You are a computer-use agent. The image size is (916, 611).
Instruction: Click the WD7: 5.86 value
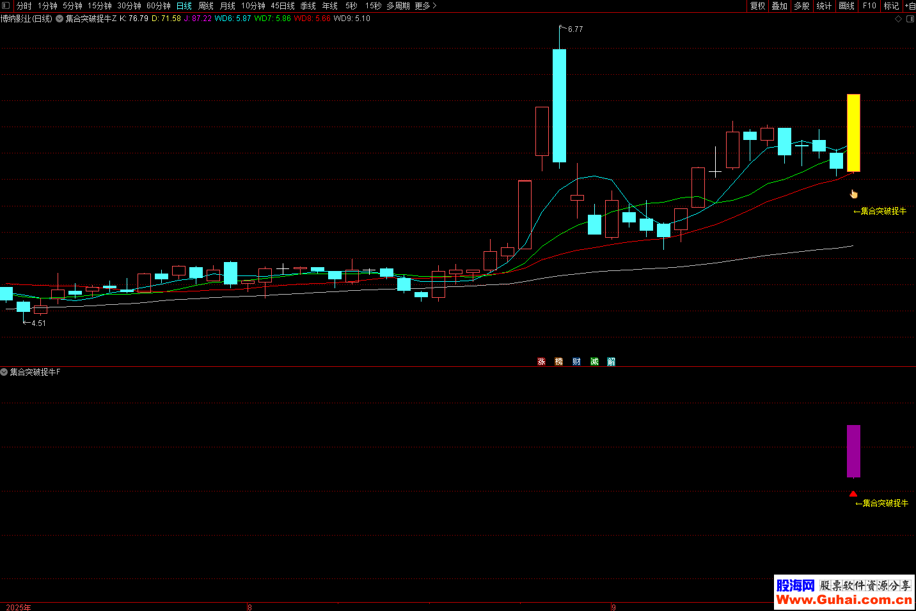coord(272,19)
